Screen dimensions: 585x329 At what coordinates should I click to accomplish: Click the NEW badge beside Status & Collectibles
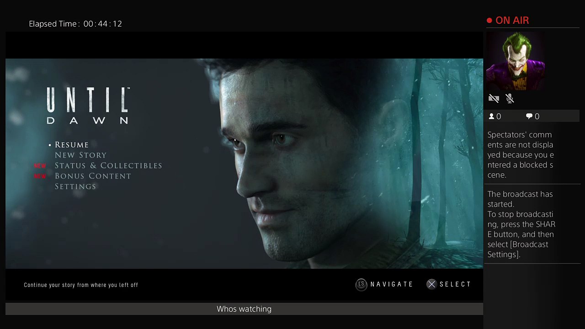tap(40, 166)
